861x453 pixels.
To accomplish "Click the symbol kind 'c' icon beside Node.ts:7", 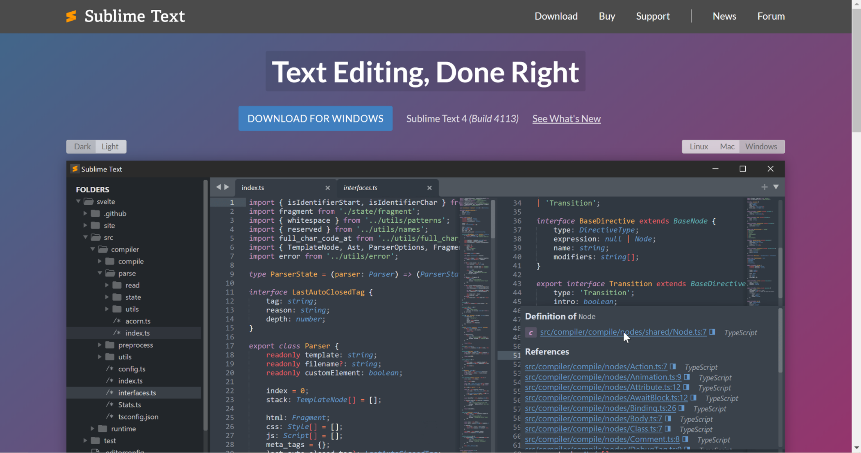I will pos(531,332).
